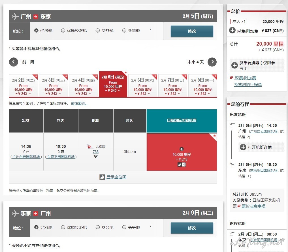Select the 2月4日 (周四) date tab
Image resolution: width=288 pixels, height=252 pixels.
point(83,86)
